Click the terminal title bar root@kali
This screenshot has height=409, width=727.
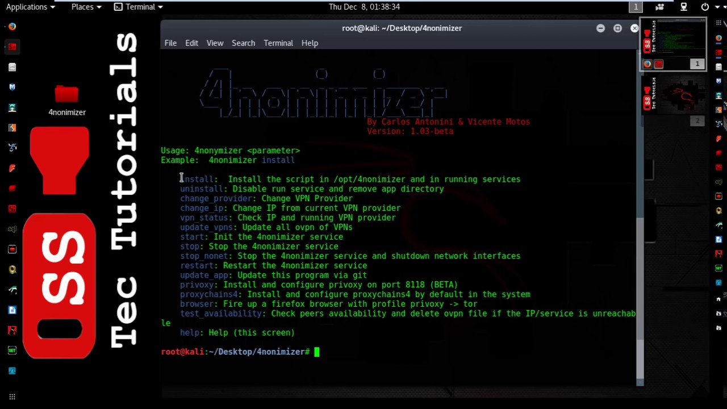pyautogui.click(x=402, y=28)
